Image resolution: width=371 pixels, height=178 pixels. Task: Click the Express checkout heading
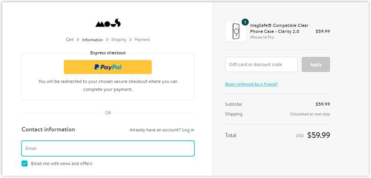[x=108, y=53]
